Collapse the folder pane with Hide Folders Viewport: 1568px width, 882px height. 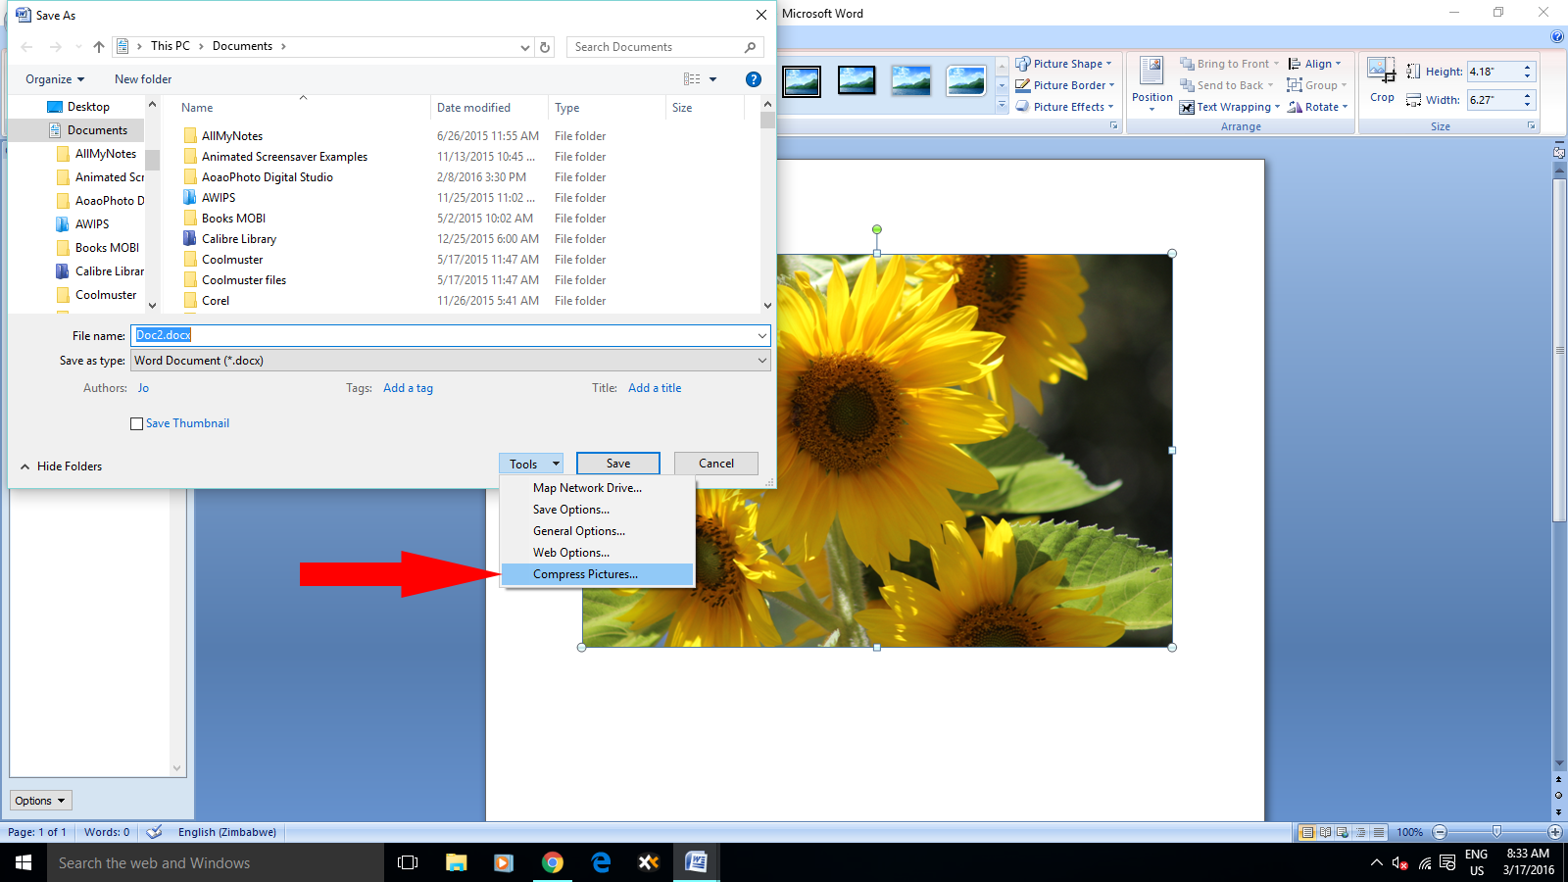tap(61, 466)
